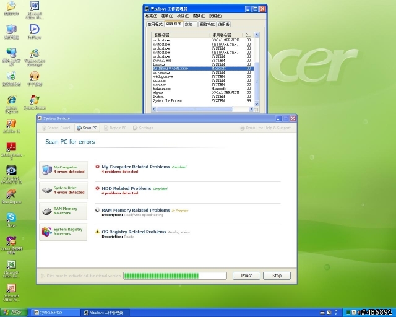Select the System Drive category showing 4 errors
Viewport: 396px width, 317px height.
click(x=64, y=190)
